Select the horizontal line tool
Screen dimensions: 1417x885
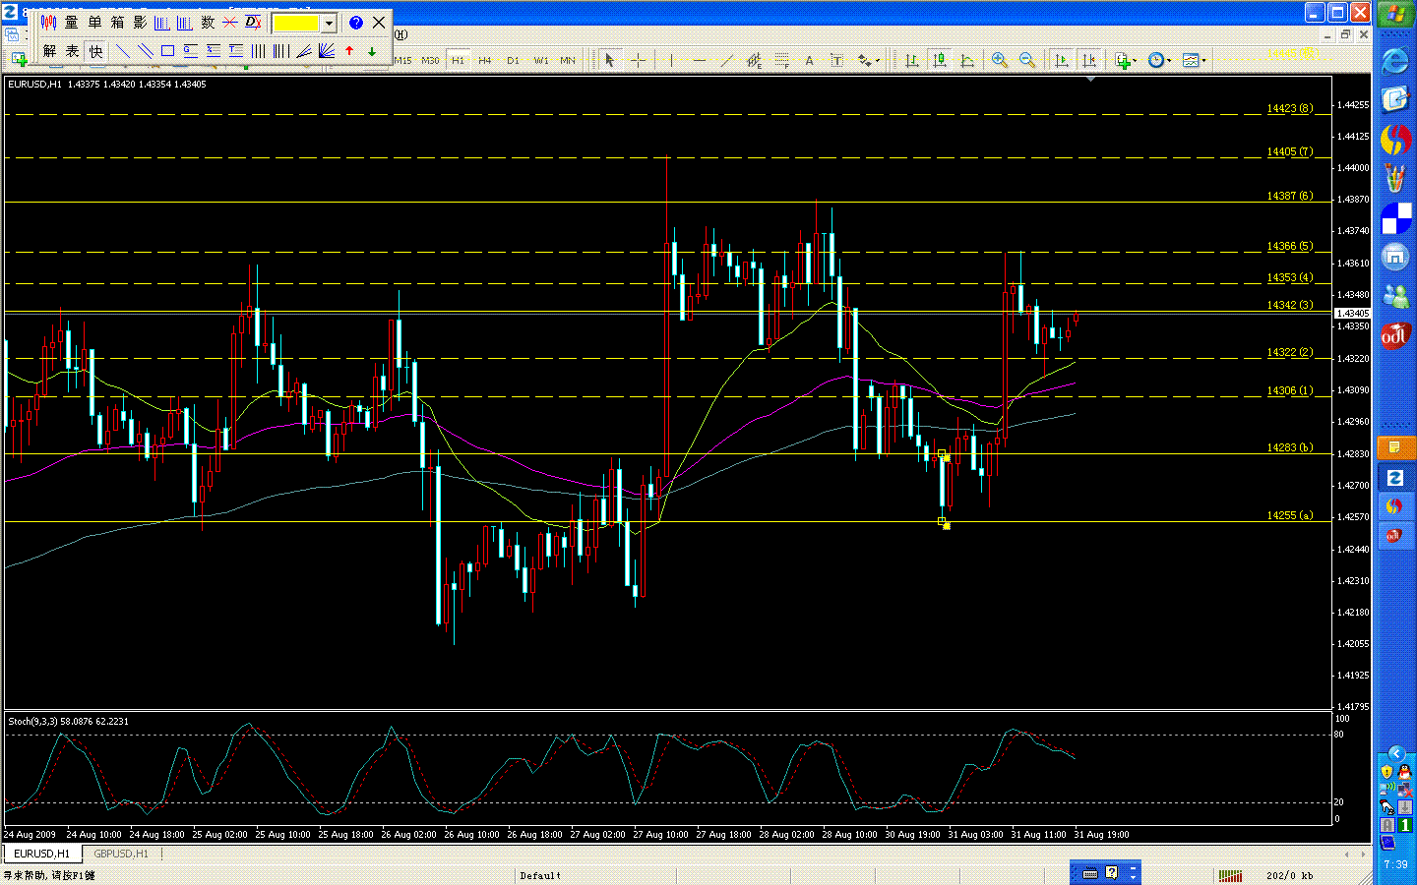699,61
